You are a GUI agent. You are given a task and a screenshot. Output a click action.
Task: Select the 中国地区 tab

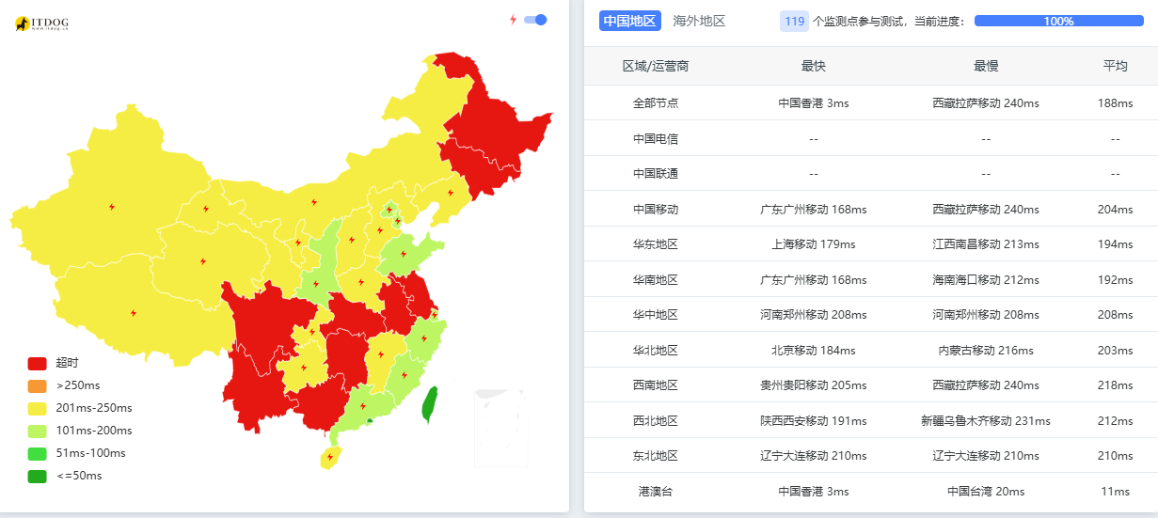coord(630,21)
